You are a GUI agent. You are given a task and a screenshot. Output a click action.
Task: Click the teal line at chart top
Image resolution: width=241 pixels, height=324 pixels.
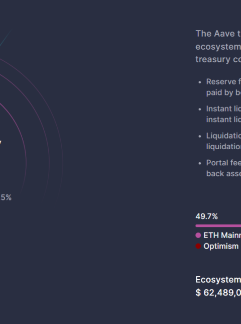pos(6,38)
